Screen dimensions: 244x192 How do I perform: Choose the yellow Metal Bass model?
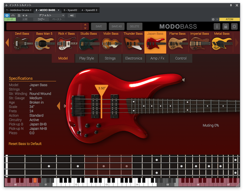(222, 42)
